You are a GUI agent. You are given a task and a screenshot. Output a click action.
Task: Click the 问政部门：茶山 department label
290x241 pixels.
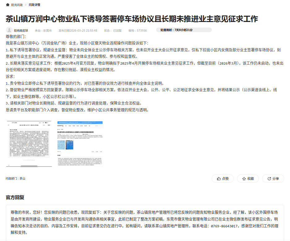pyautogui.click(x=15, y=179)
